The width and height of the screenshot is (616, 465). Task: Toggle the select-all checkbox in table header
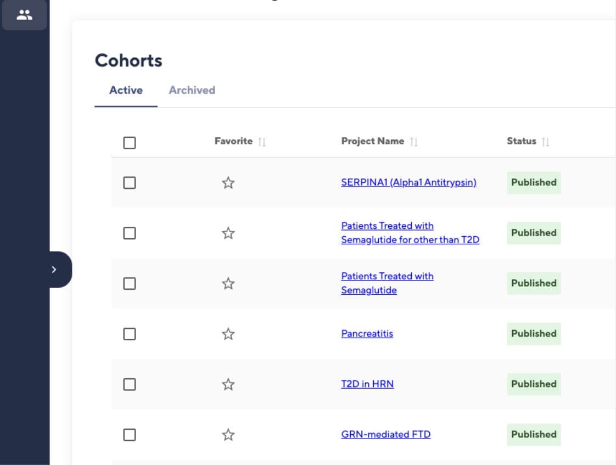(130, 143)
